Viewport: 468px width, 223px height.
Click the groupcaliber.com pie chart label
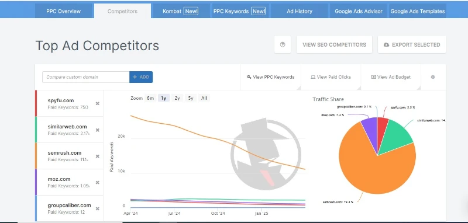(x=355, y=107)
